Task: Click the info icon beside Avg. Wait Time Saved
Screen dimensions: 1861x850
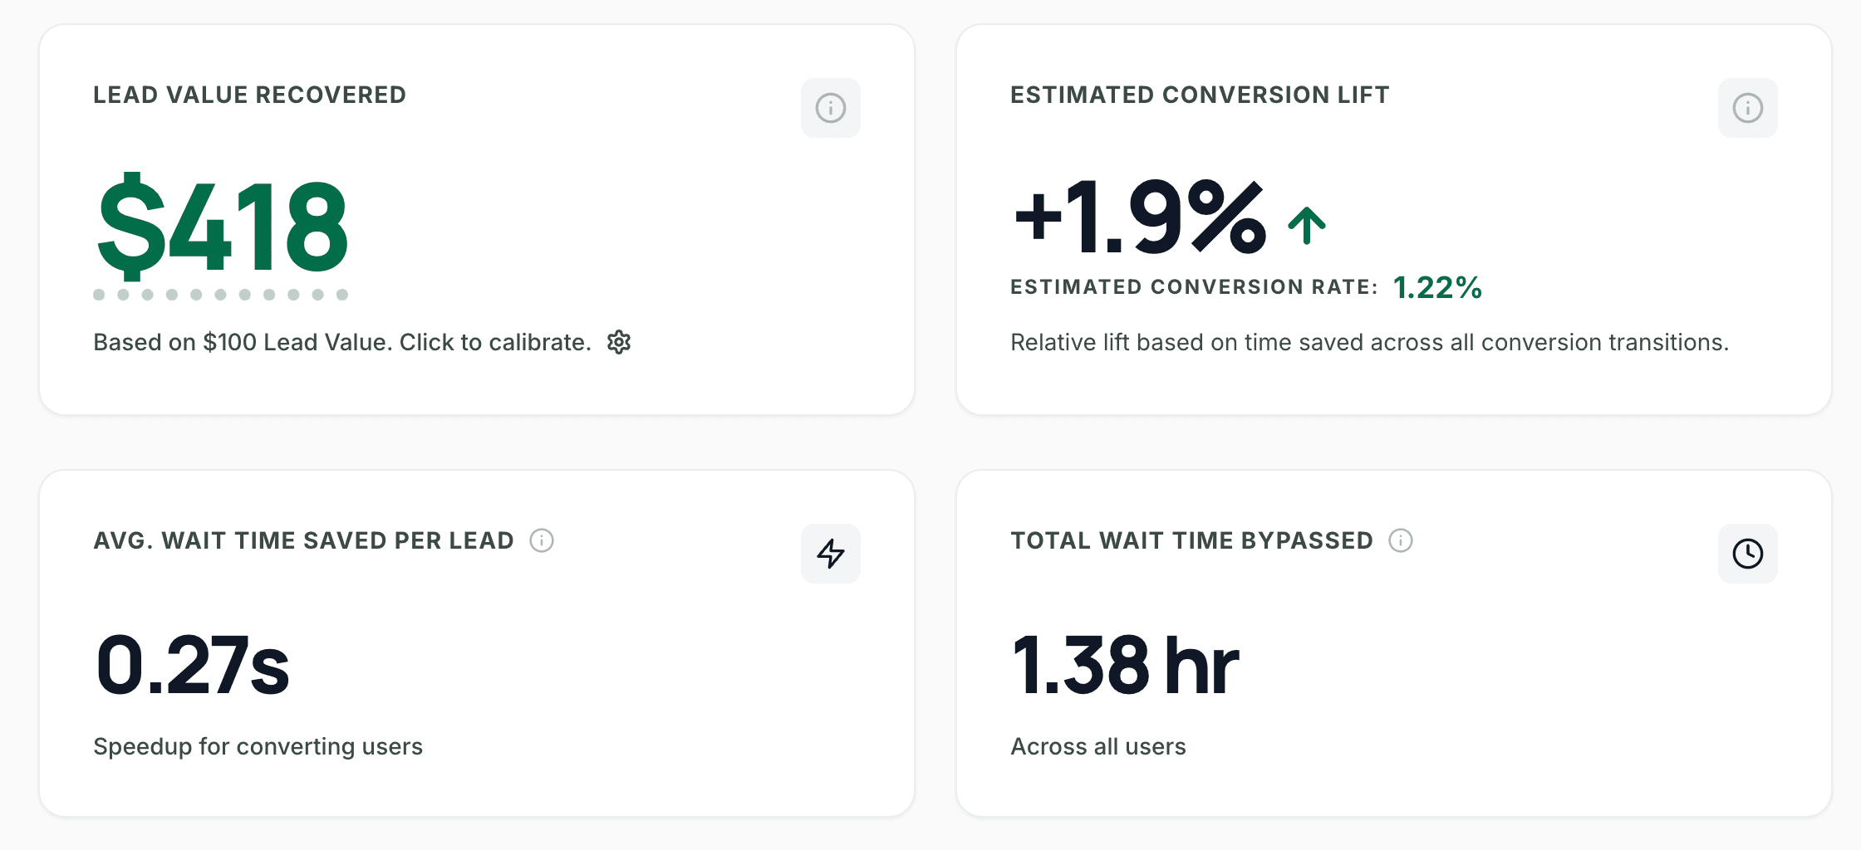Action: coord(542,540)
